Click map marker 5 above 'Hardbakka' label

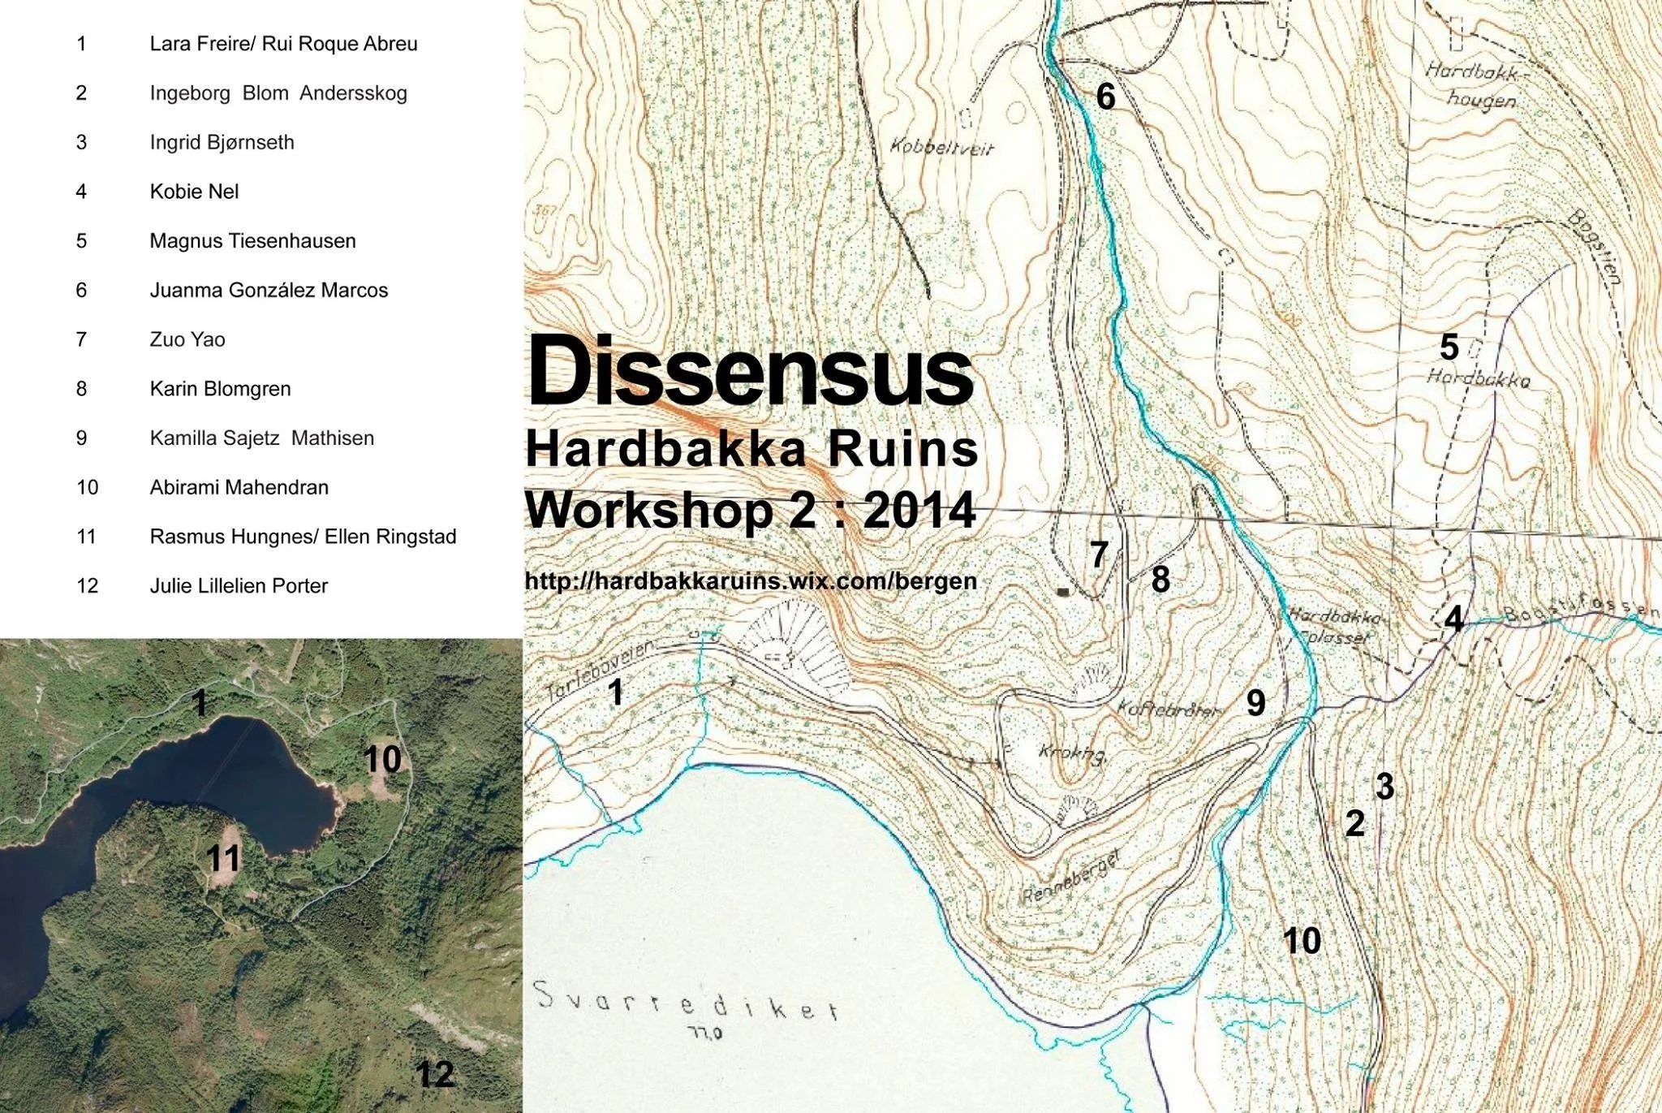coord(1449,347)
